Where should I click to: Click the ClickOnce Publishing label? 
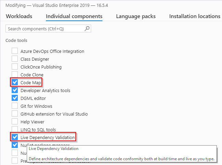pos(41,67)
